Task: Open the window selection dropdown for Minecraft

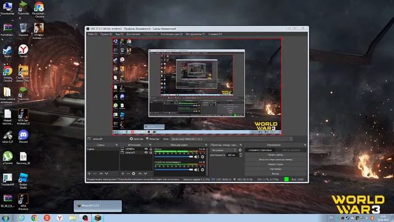Action: click(x=232, y=139)
